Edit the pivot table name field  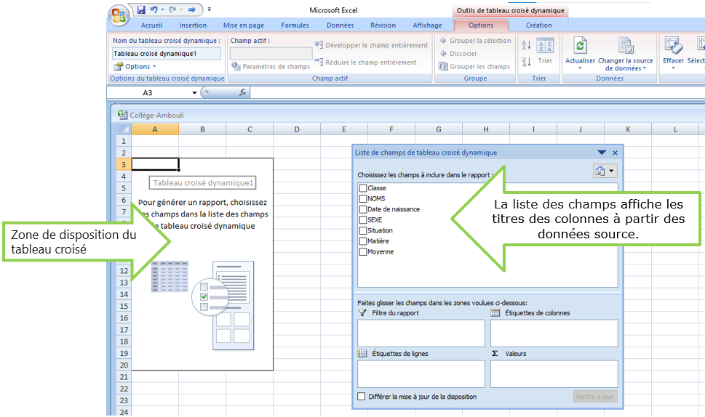click(x=166, y=54)
